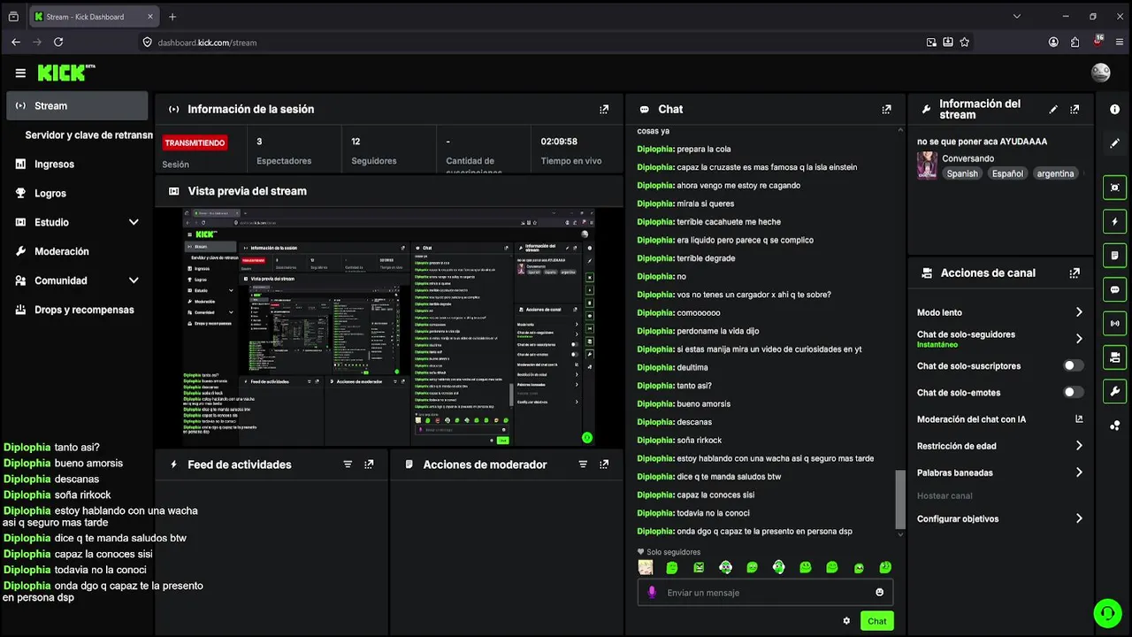
Task: Toggle the document icon in the right sidebar
Action: pos(1114,256)
